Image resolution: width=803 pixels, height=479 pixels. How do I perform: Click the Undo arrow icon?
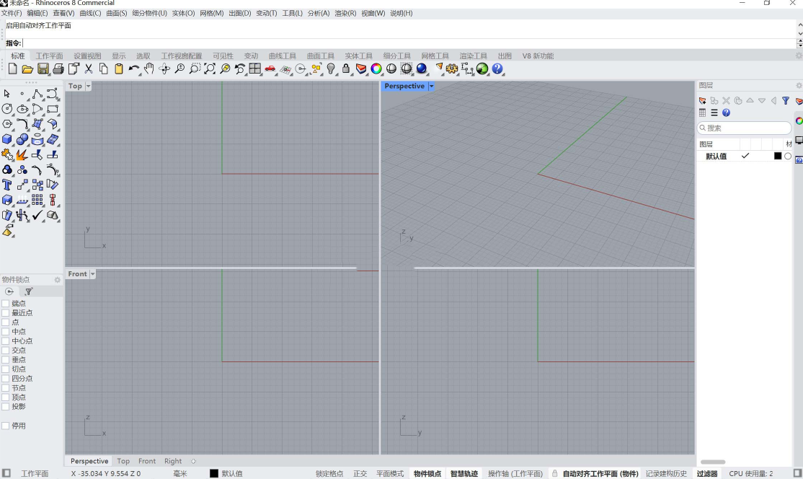coord(133,69)
